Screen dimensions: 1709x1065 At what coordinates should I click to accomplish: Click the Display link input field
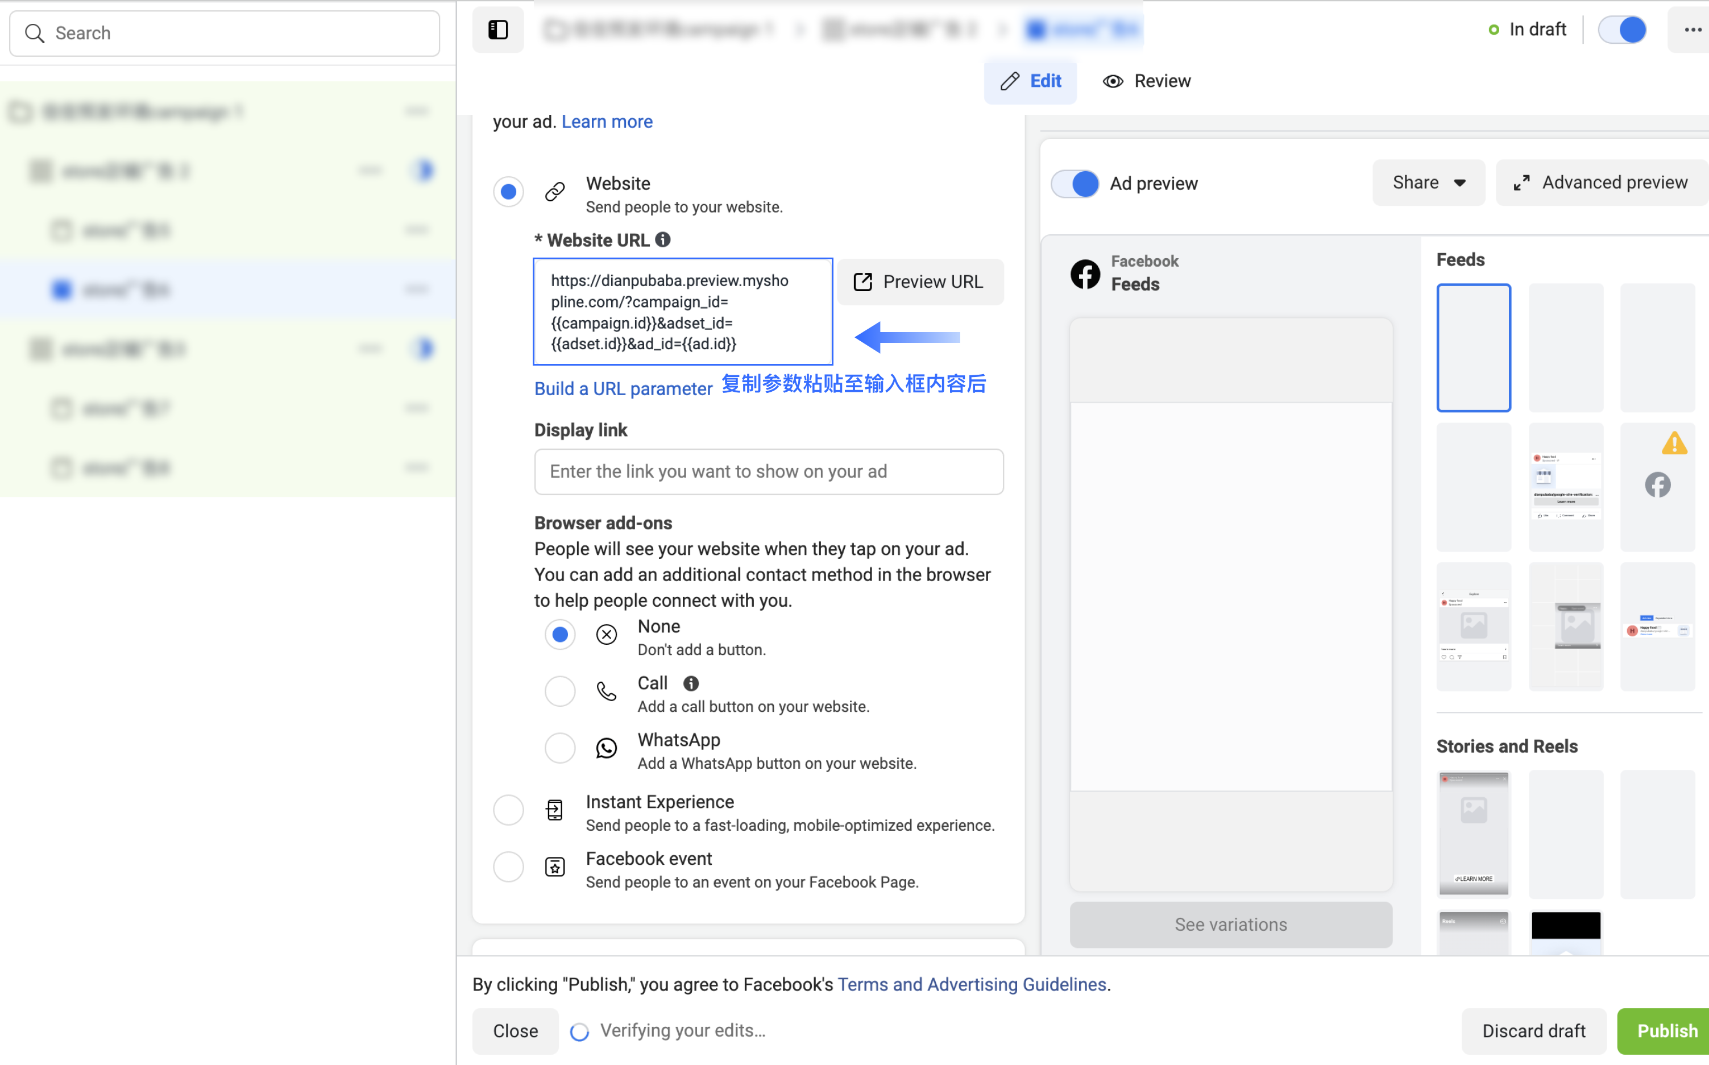click(x=769, y=471)
